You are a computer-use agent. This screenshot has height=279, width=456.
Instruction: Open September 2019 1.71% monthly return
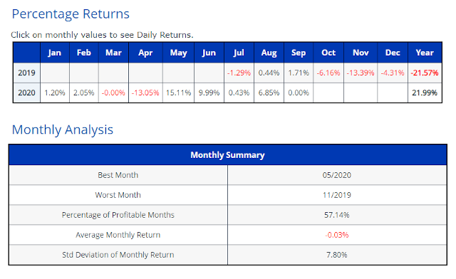pos(299,73)
